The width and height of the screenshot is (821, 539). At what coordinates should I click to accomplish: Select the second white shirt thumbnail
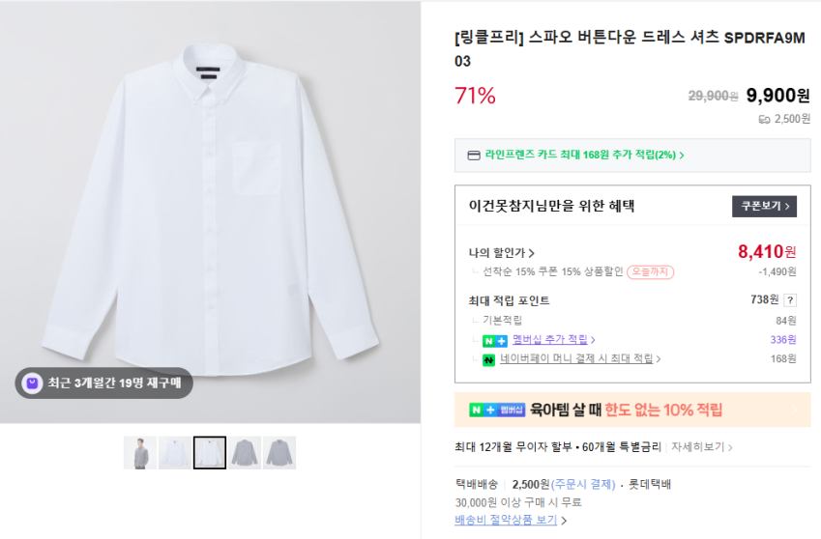(175, 453)
